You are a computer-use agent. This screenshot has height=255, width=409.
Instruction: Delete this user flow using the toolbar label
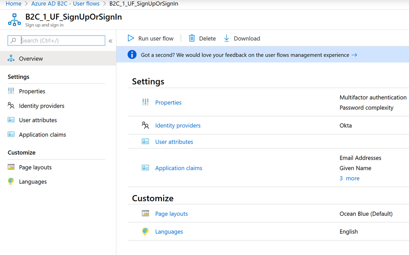click(x=208, y=38)
